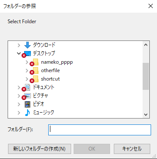Click the フォルダー(F) text field
This screenshot has width=157, height=159.
(x=99, y=130)
